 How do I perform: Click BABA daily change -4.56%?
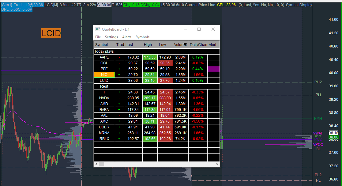(198, 110)
